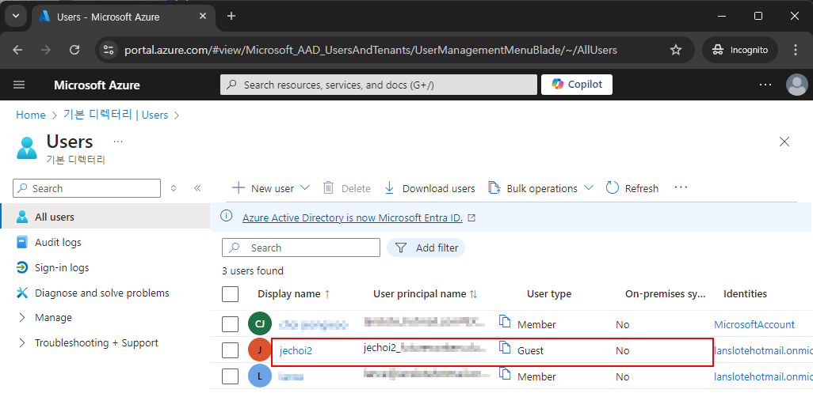The width and height of the screenshot is (813, 412).
Task: Collapse the side menu with the double-chevron icon
Action: click(x=197, y=188)
